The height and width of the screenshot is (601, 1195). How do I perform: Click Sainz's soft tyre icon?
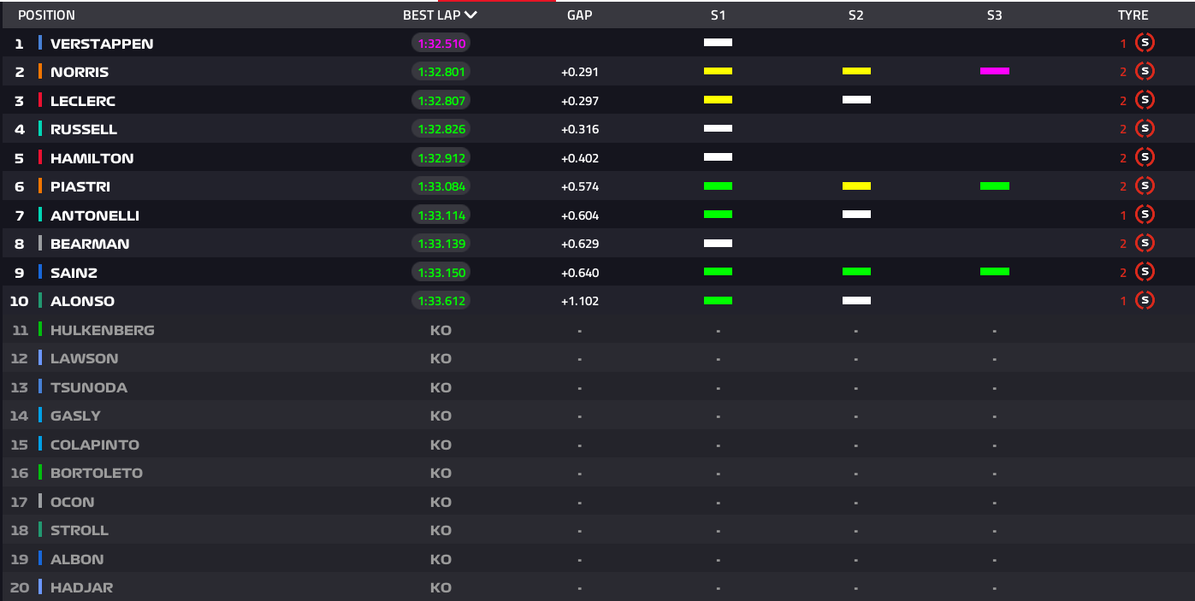tap(1145, 272)
